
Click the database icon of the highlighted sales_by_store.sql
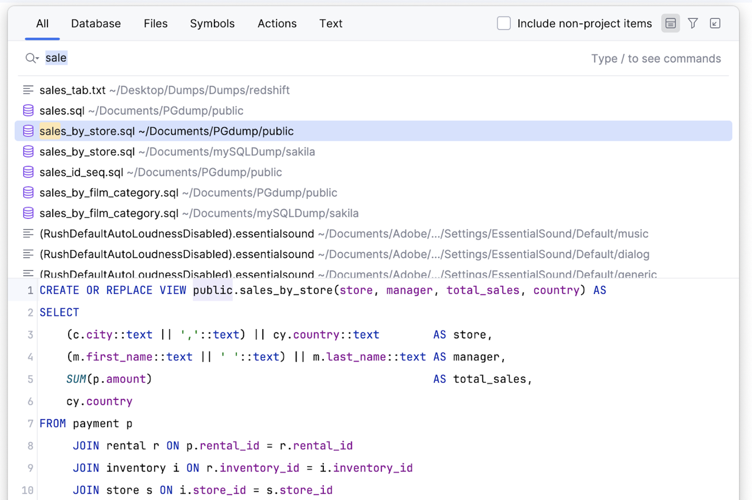(x=28, y=131)
